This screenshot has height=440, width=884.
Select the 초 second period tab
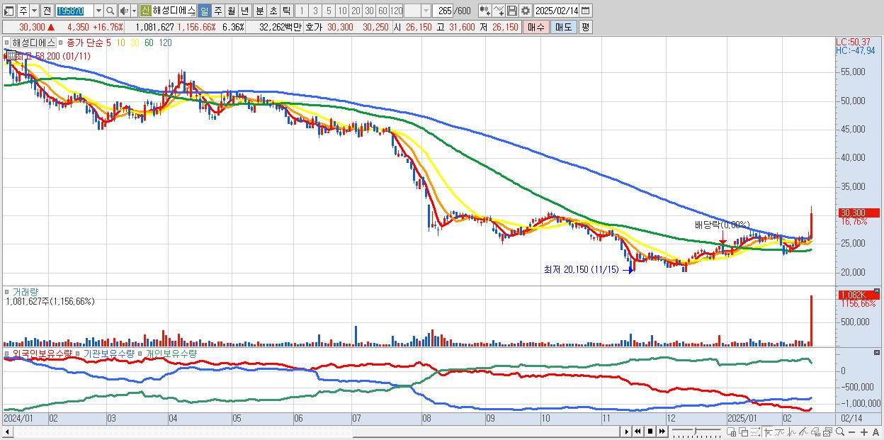coord(273,11)
